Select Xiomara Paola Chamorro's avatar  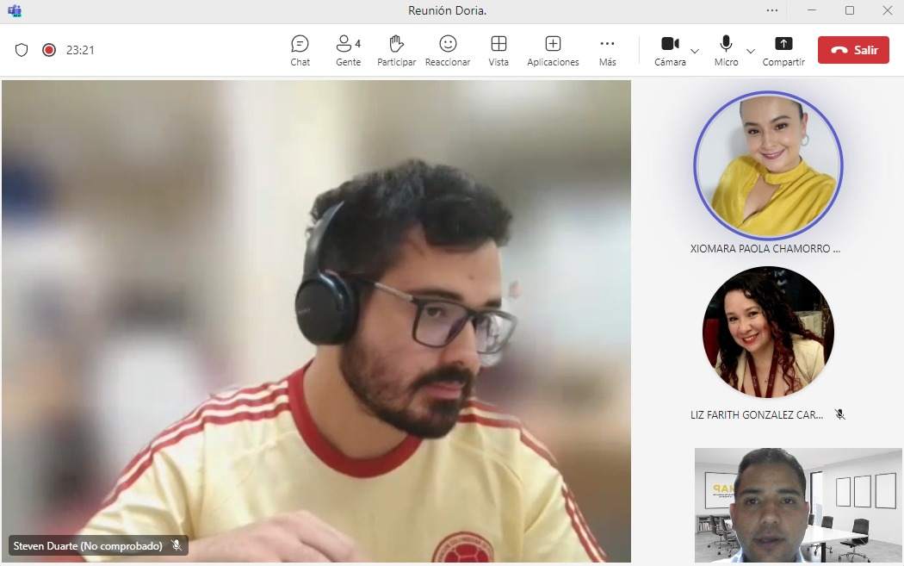[768, 165]
